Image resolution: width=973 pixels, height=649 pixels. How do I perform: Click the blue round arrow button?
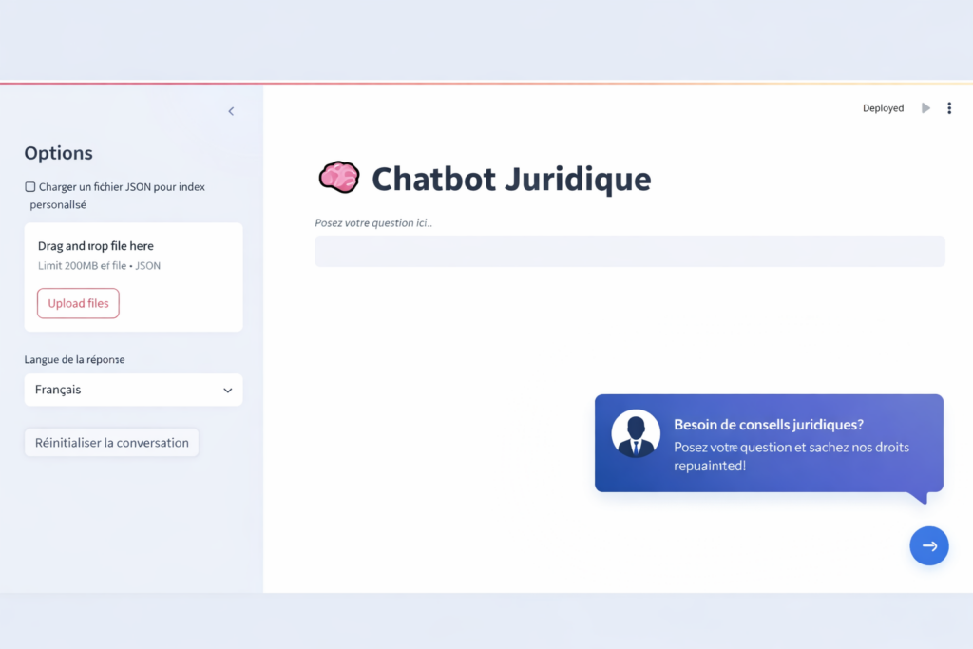(929, 545)
